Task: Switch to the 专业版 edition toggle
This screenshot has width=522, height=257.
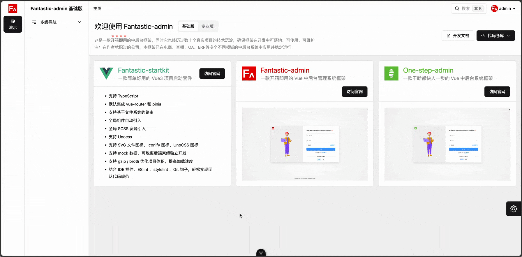Action: point(207,26)
